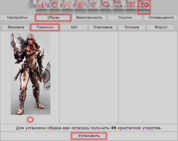Viewport: 178px width, 141px height.
Task: Select the character image radio button
Action: [30, 120]
